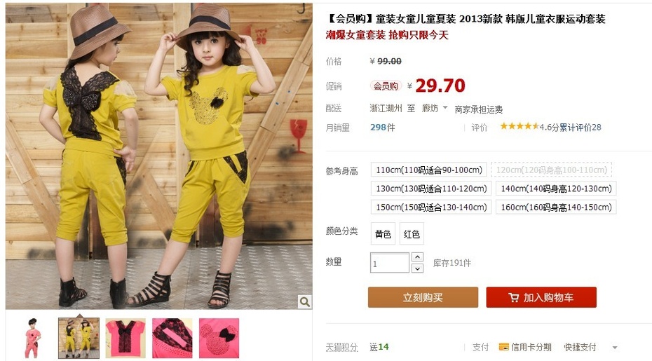Image resolution: width=652 pixels, height=361 pixels.
Task: Choose the 黄色 color option
Action: pyautogui.click(x=383, y=234)
